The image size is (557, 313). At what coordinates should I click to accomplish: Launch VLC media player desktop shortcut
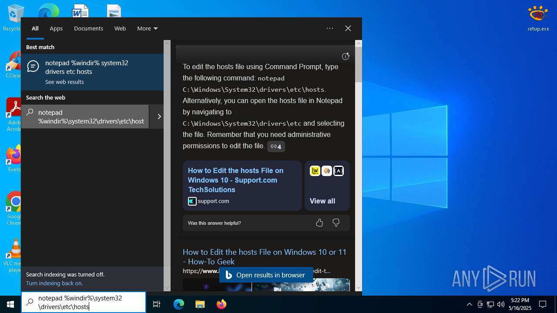[x=13, y=256]
